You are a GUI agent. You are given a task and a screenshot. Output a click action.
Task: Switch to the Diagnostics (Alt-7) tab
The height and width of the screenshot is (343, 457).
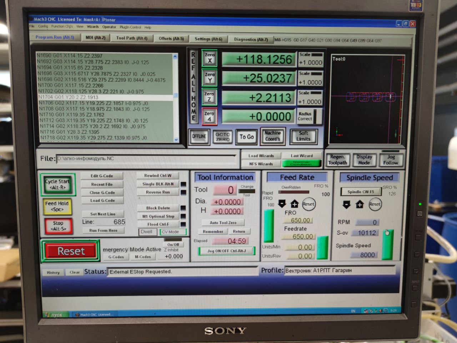tap(251, 39)
